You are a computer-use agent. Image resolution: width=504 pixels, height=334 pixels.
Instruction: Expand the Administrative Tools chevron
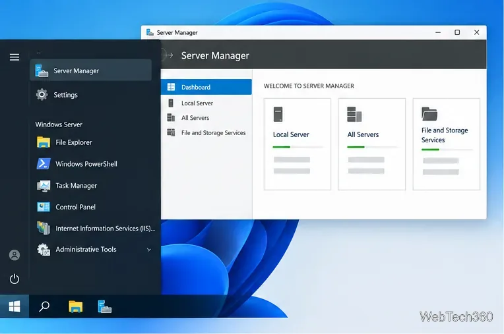coord(149,250)
